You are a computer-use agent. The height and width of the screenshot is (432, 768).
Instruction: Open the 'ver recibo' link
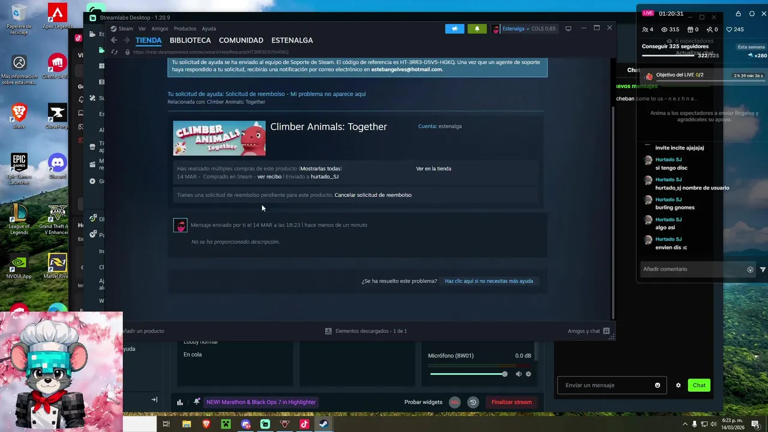(269, 176)
